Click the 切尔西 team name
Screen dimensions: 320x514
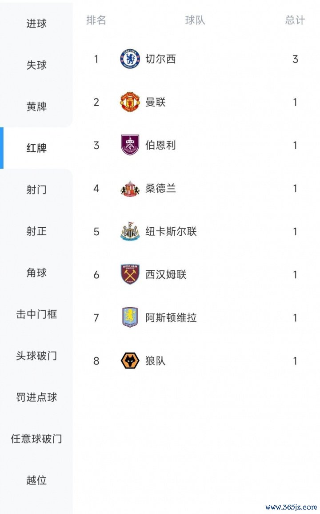tap(160, 59)
